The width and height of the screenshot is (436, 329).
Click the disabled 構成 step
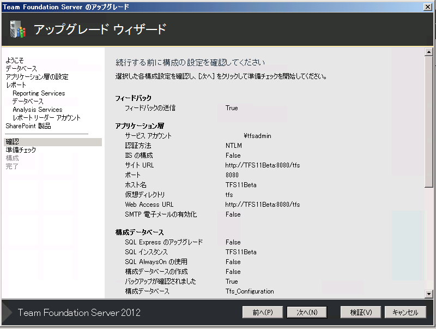12,158
